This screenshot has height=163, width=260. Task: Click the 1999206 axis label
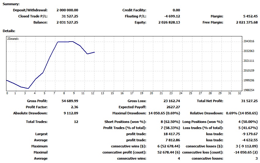point(249,80)
